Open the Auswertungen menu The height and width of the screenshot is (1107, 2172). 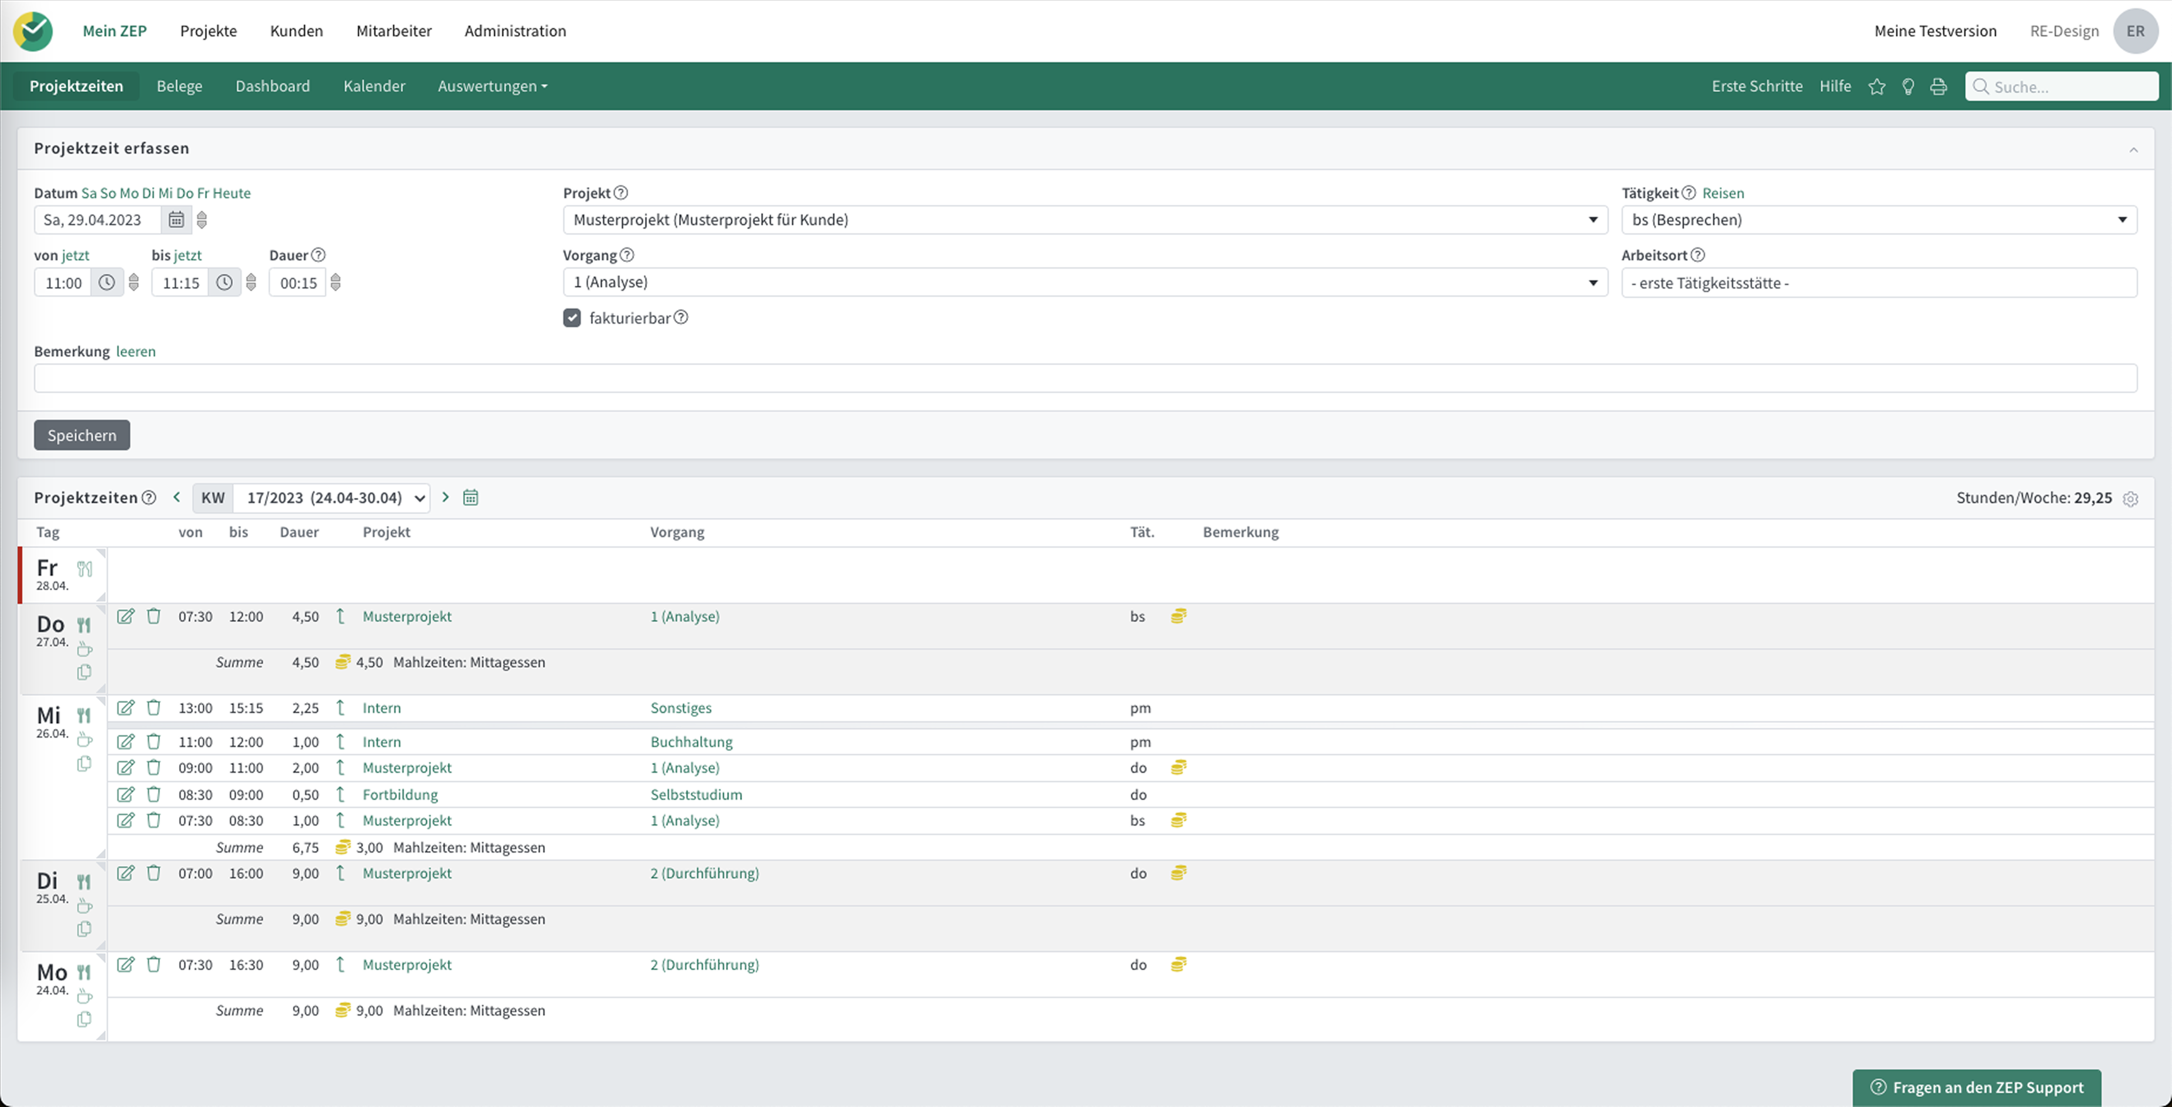pos(492,86)
